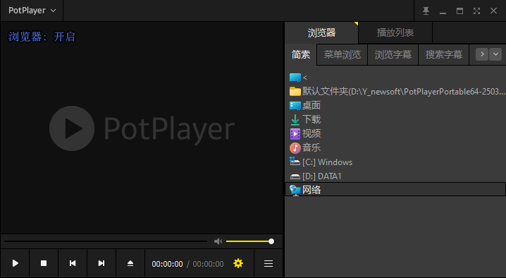The image size is (506, 278).
Task: Mute audio via the speaker icon
Action: click(218, 241)
